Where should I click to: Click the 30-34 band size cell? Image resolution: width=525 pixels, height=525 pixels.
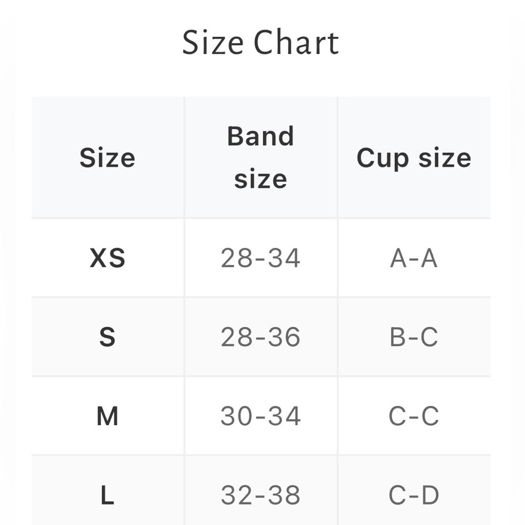pyautogui.click(x=260, y=416)
